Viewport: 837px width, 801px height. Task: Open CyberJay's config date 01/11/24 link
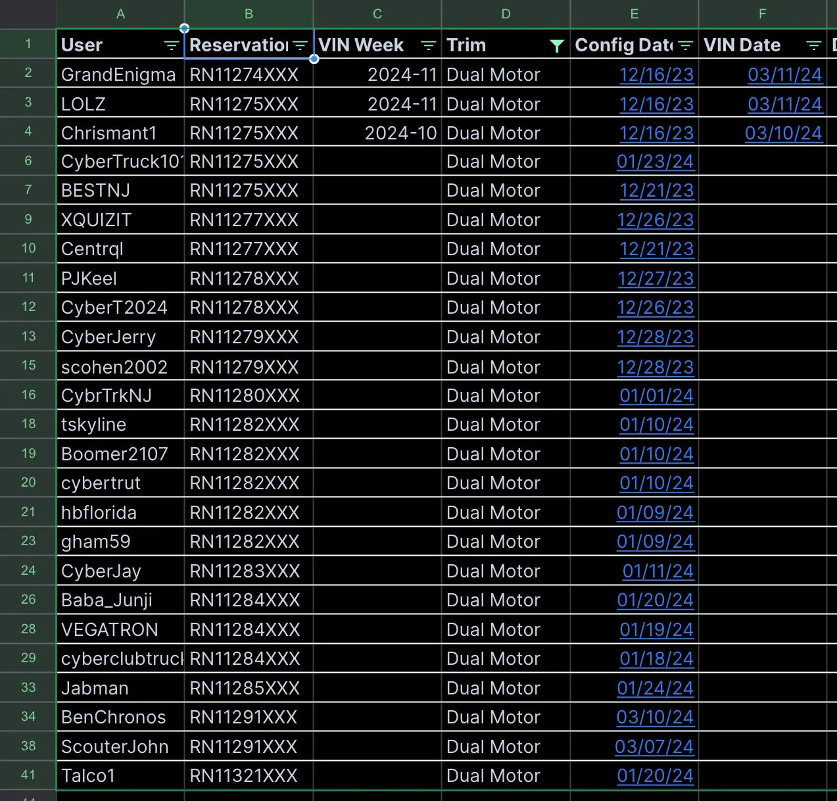(658, 571)
